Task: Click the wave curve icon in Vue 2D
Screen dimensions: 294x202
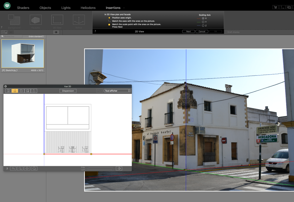Action: 99,91
